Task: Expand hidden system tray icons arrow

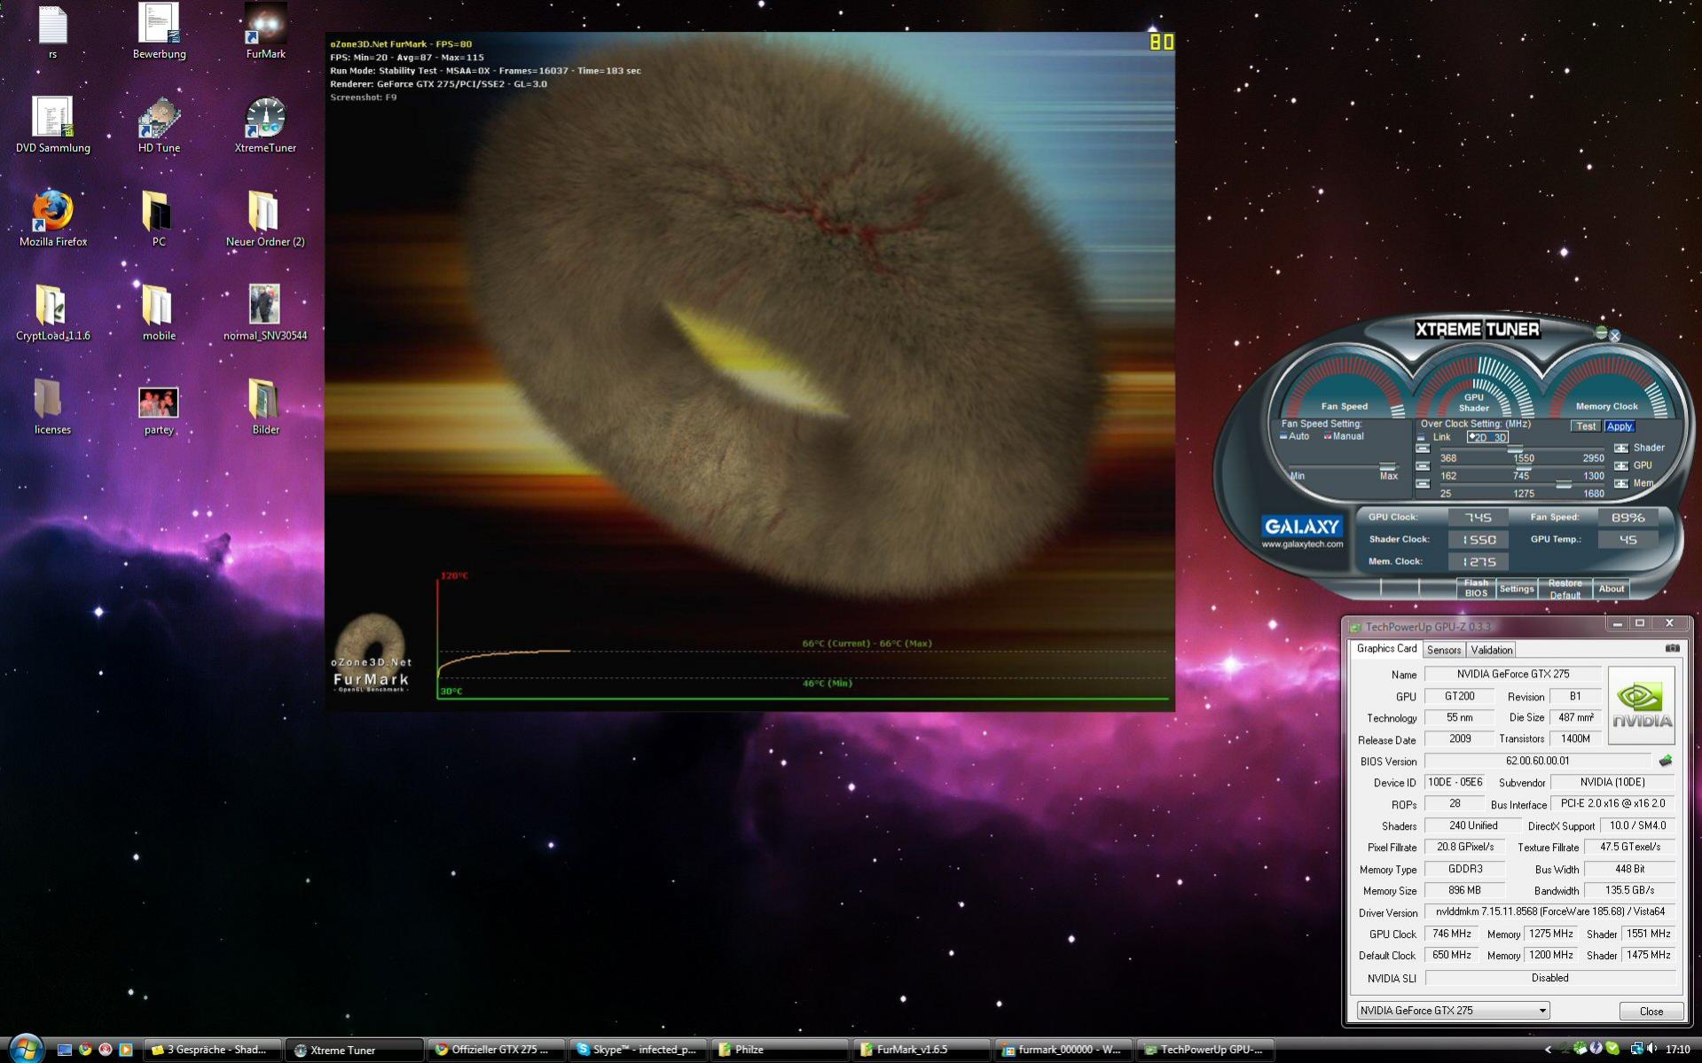Action: coord(1548,1050)
